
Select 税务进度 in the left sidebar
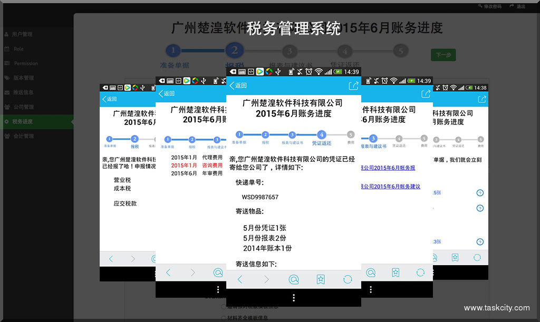pos(22,122)
